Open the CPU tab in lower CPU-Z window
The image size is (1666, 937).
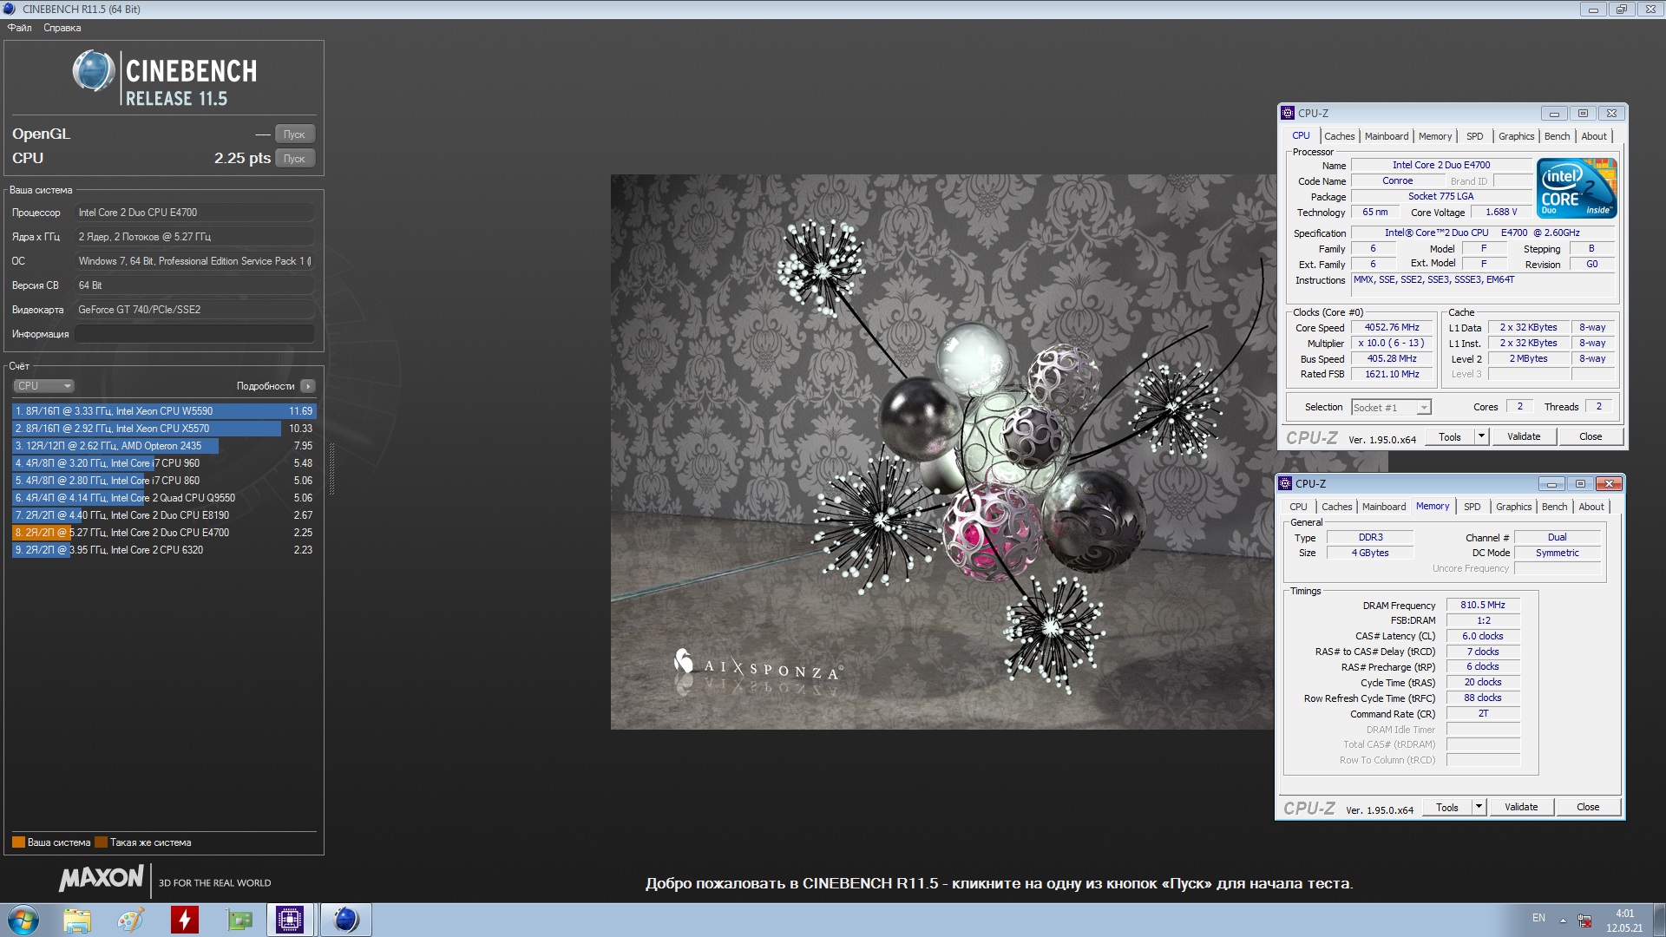pos(1298,507)
